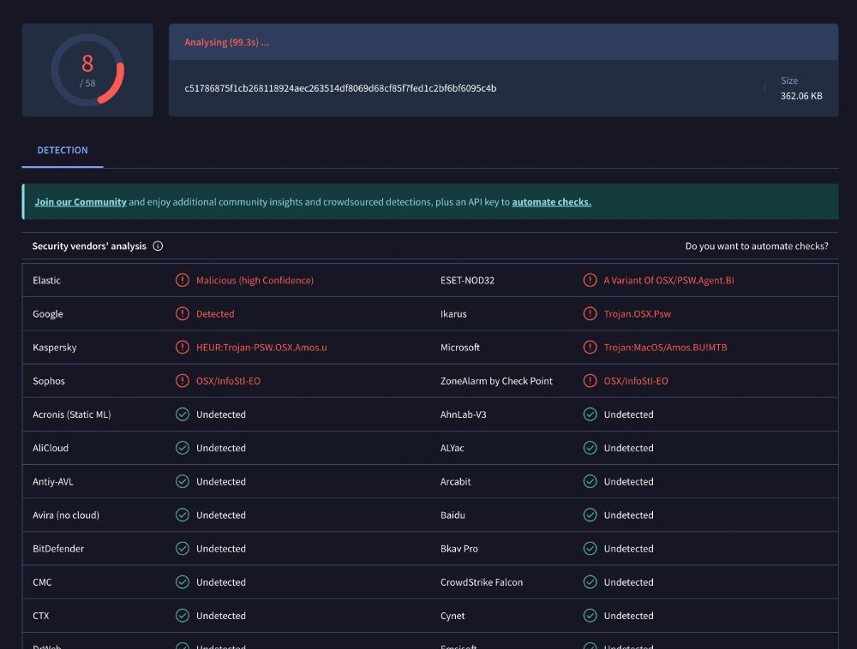Click the Analysing (99.3s) status text
Image resolution: width=857 pixels, height=649 pixels.
(226, 43)
